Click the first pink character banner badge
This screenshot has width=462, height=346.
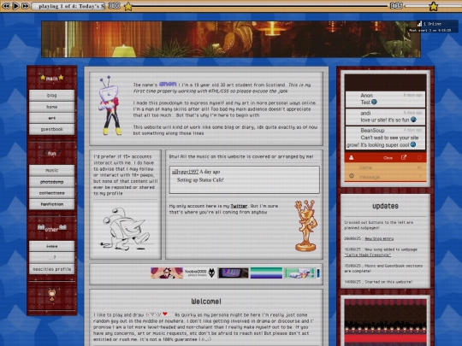click(167, 273)
